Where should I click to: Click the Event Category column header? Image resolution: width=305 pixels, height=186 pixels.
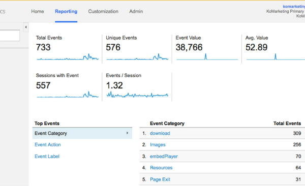167,123
